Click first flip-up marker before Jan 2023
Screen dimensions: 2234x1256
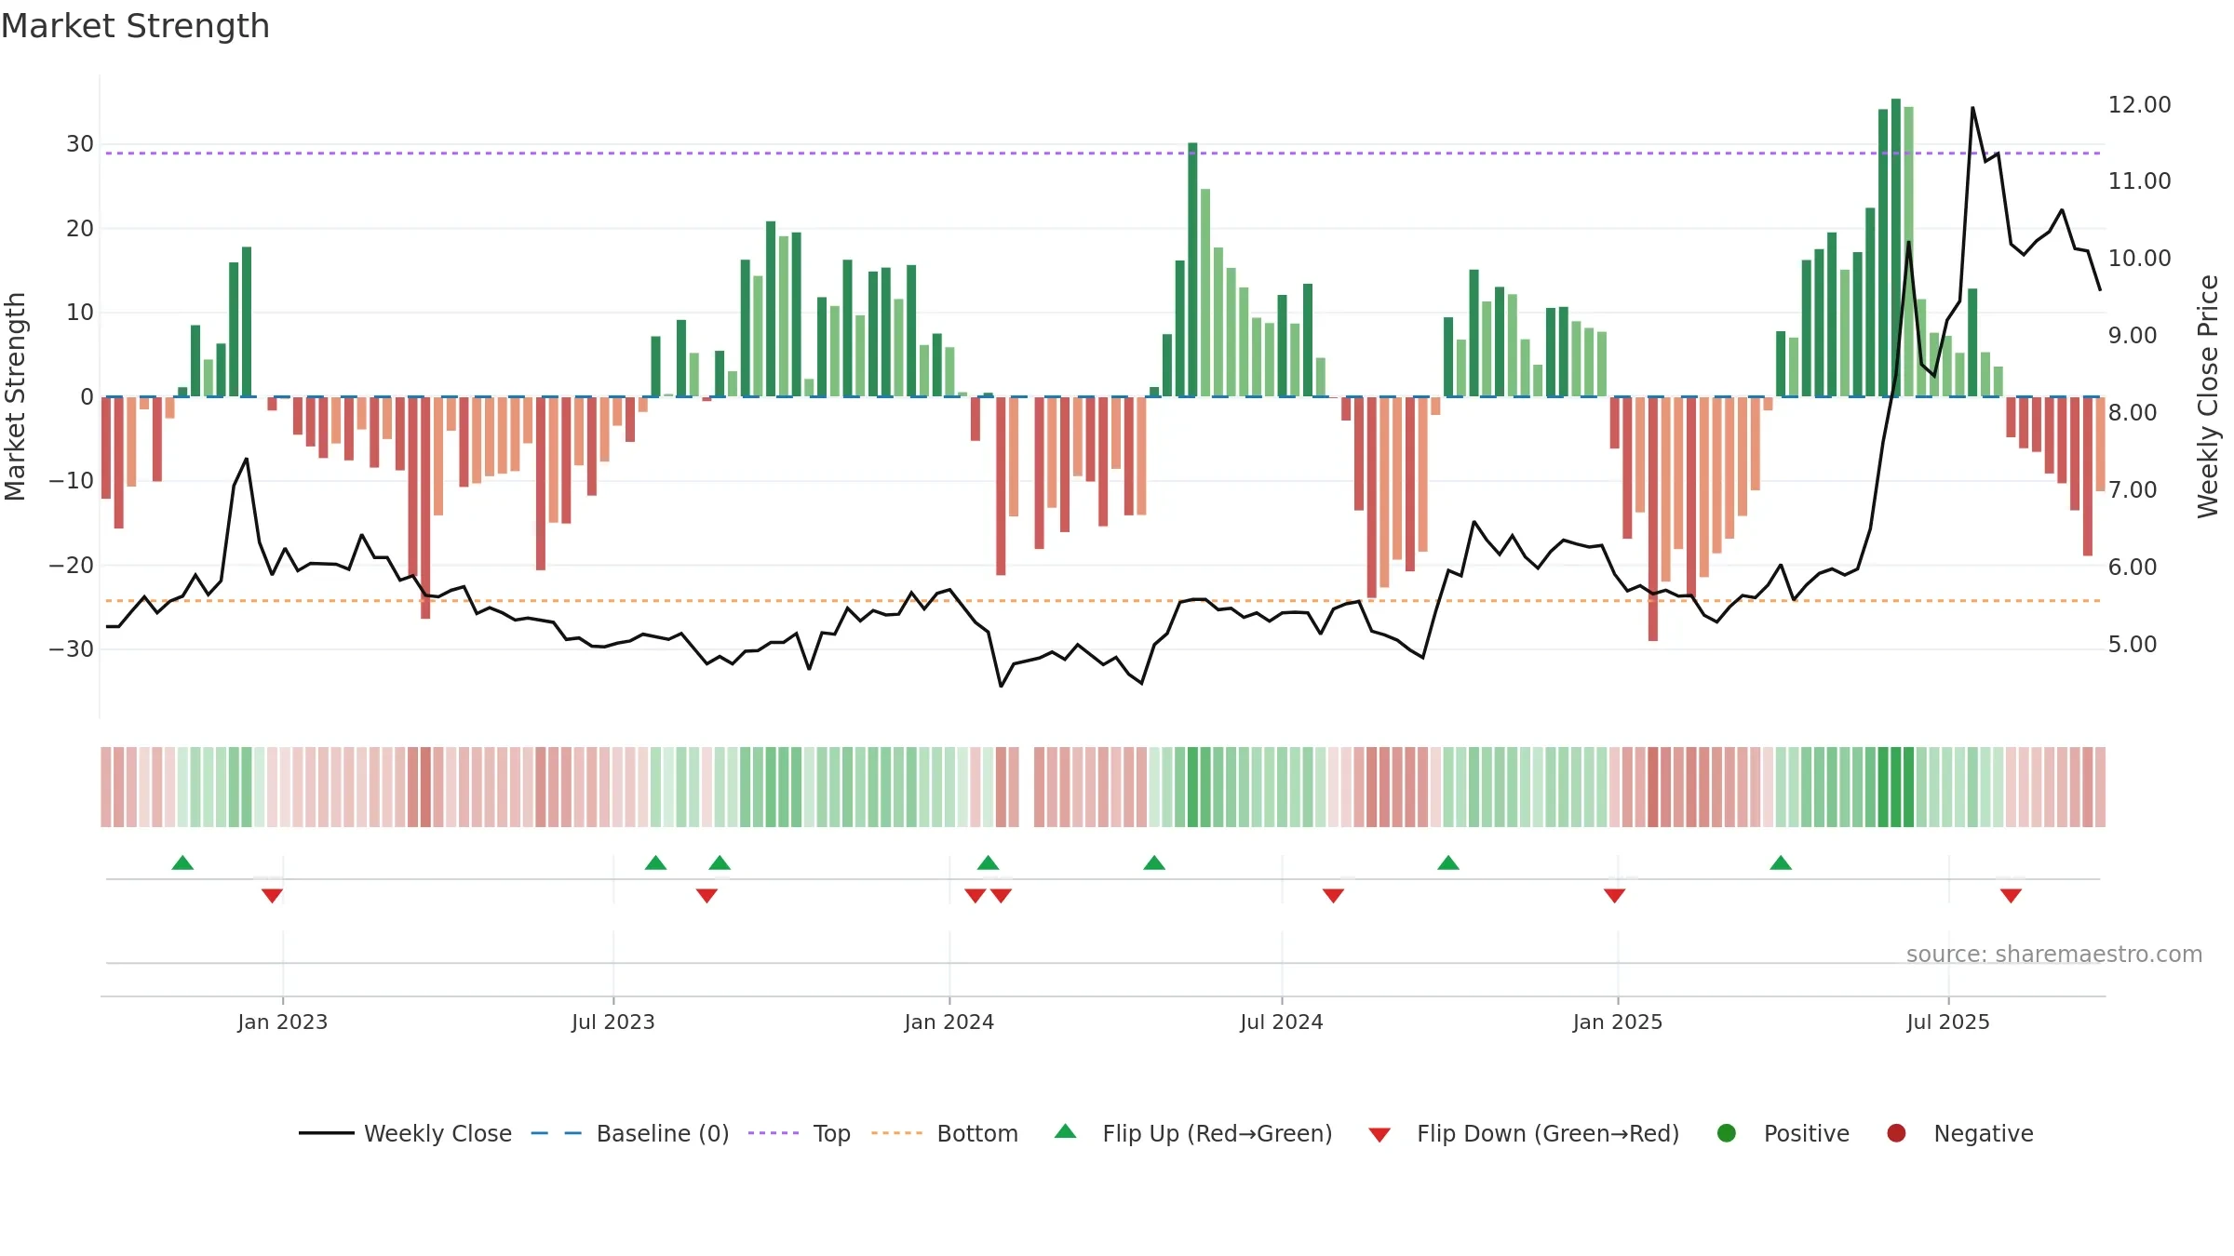[182, 862]
